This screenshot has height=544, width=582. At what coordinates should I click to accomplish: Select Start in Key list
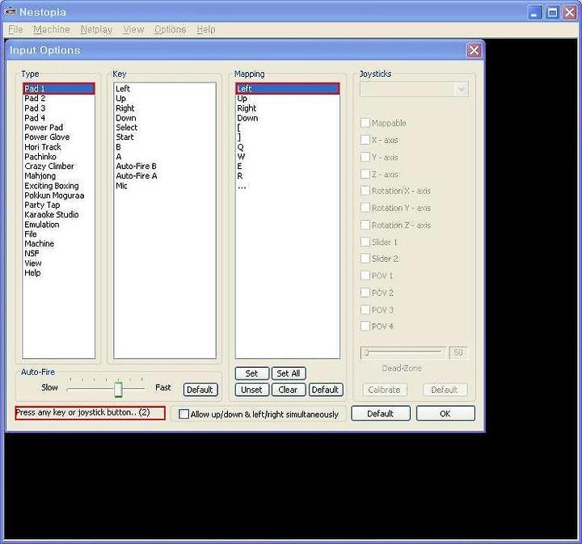click(164, 137)
